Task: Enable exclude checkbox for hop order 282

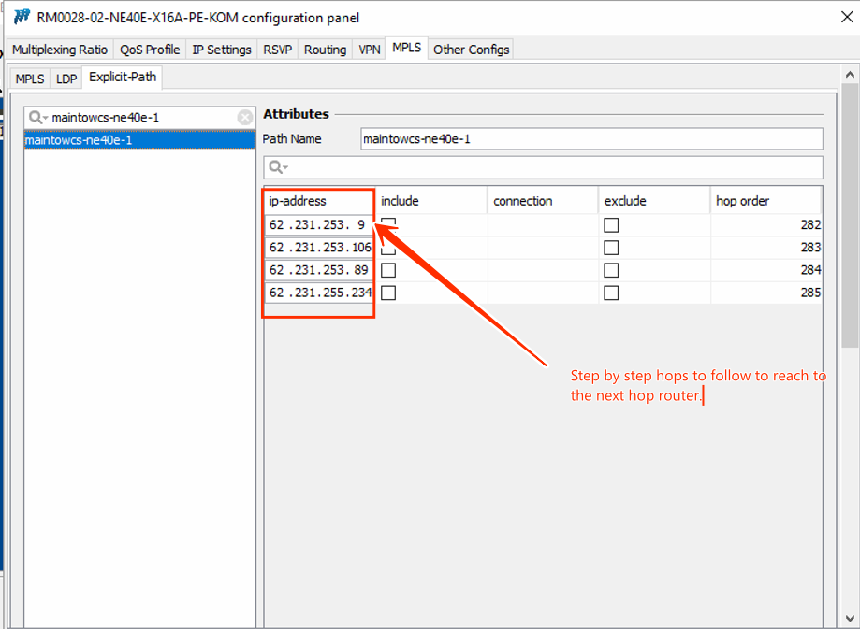Action: click(x=611, y=225)
